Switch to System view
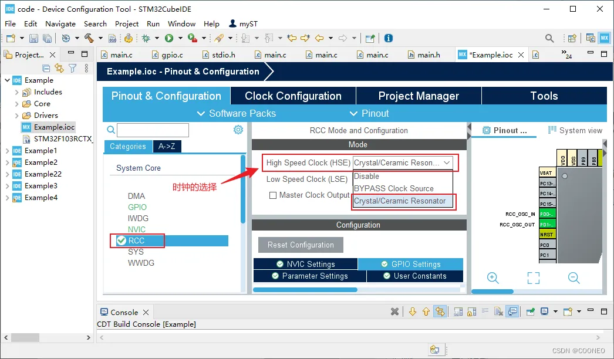This screenshot has width=614, height=359. coord(575,130)
